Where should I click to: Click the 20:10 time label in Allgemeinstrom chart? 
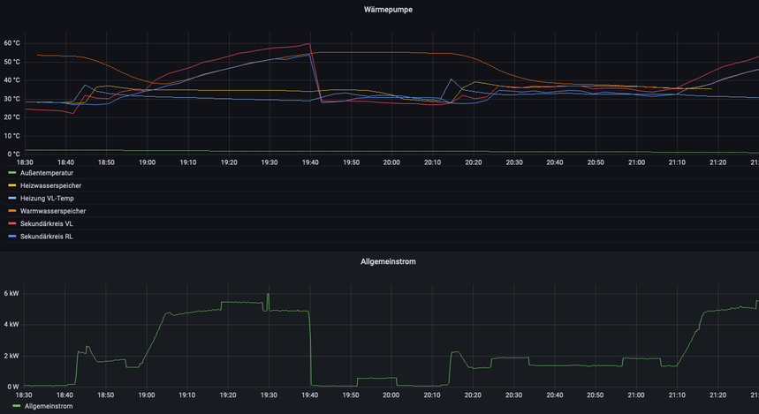(432, 395)
